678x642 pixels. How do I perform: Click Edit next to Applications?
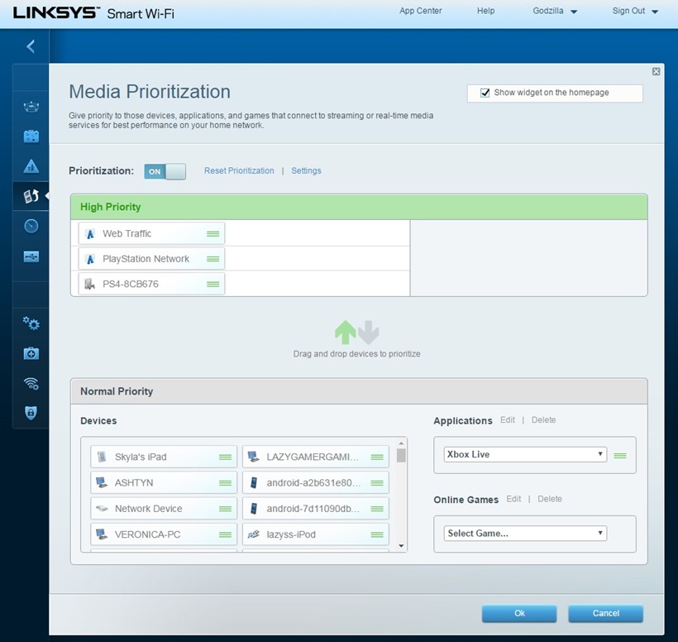508,420
